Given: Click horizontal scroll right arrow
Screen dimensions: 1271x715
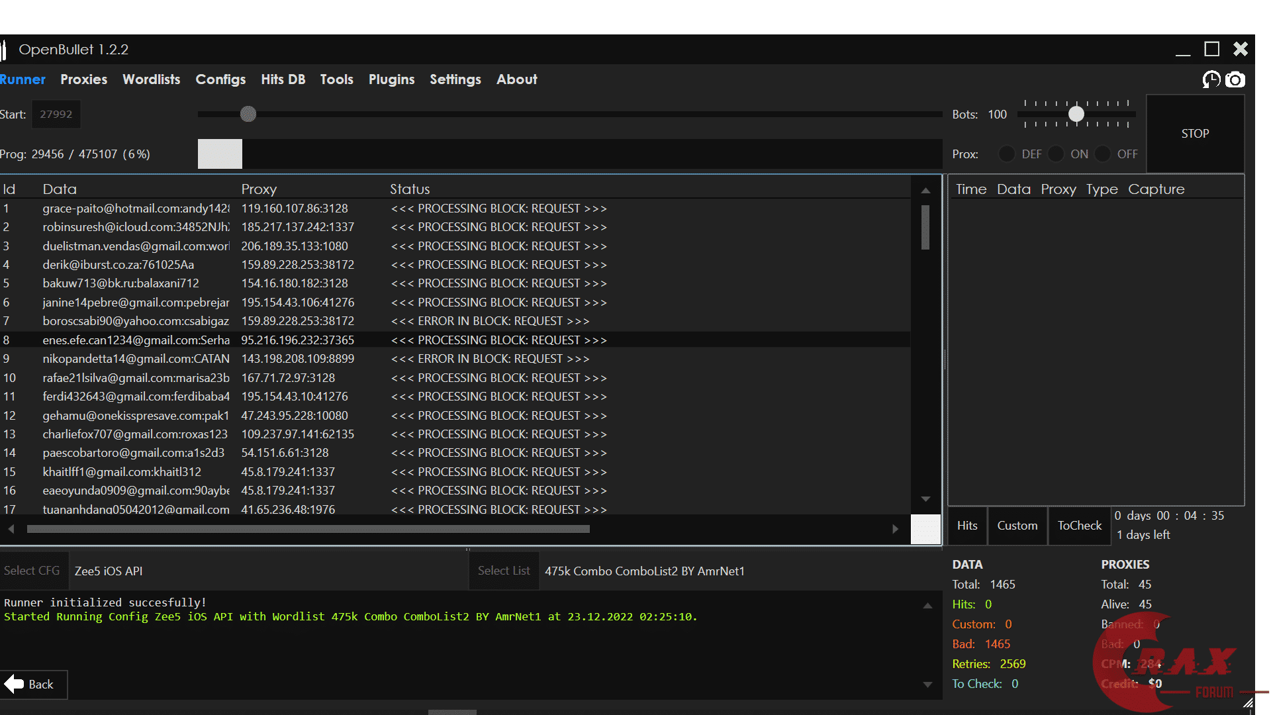Looking at the screenshot, I should [x=895, y=529].
